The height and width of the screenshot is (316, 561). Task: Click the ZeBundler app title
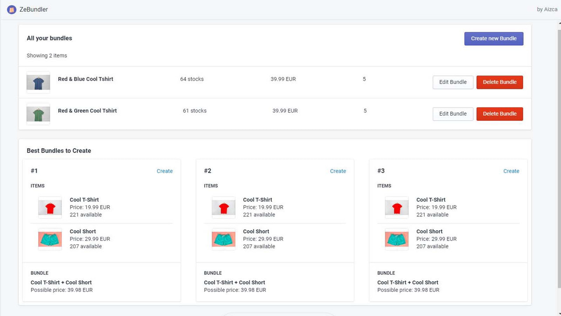pos(34,9)
